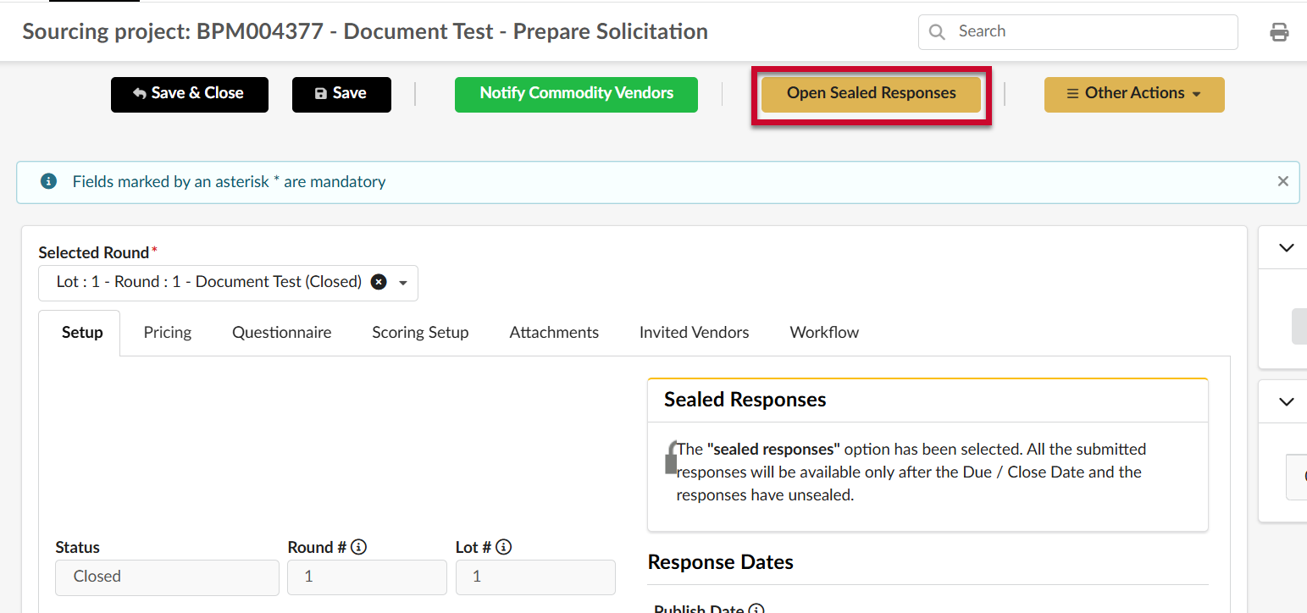Open the Questionnaire tab

click(282, 333)
